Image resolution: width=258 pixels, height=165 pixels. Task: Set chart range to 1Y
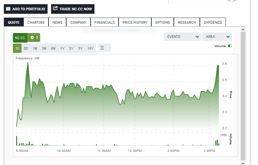click(62, 48)
